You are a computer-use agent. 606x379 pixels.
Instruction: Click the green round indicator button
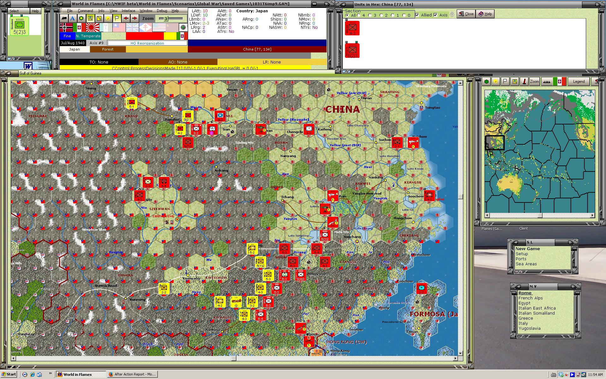pos(183,27)
